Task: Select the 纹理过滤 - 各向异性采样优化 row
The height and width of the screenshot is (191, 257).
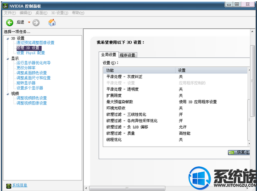Action: pyautogui.click(x=175, y=120)
